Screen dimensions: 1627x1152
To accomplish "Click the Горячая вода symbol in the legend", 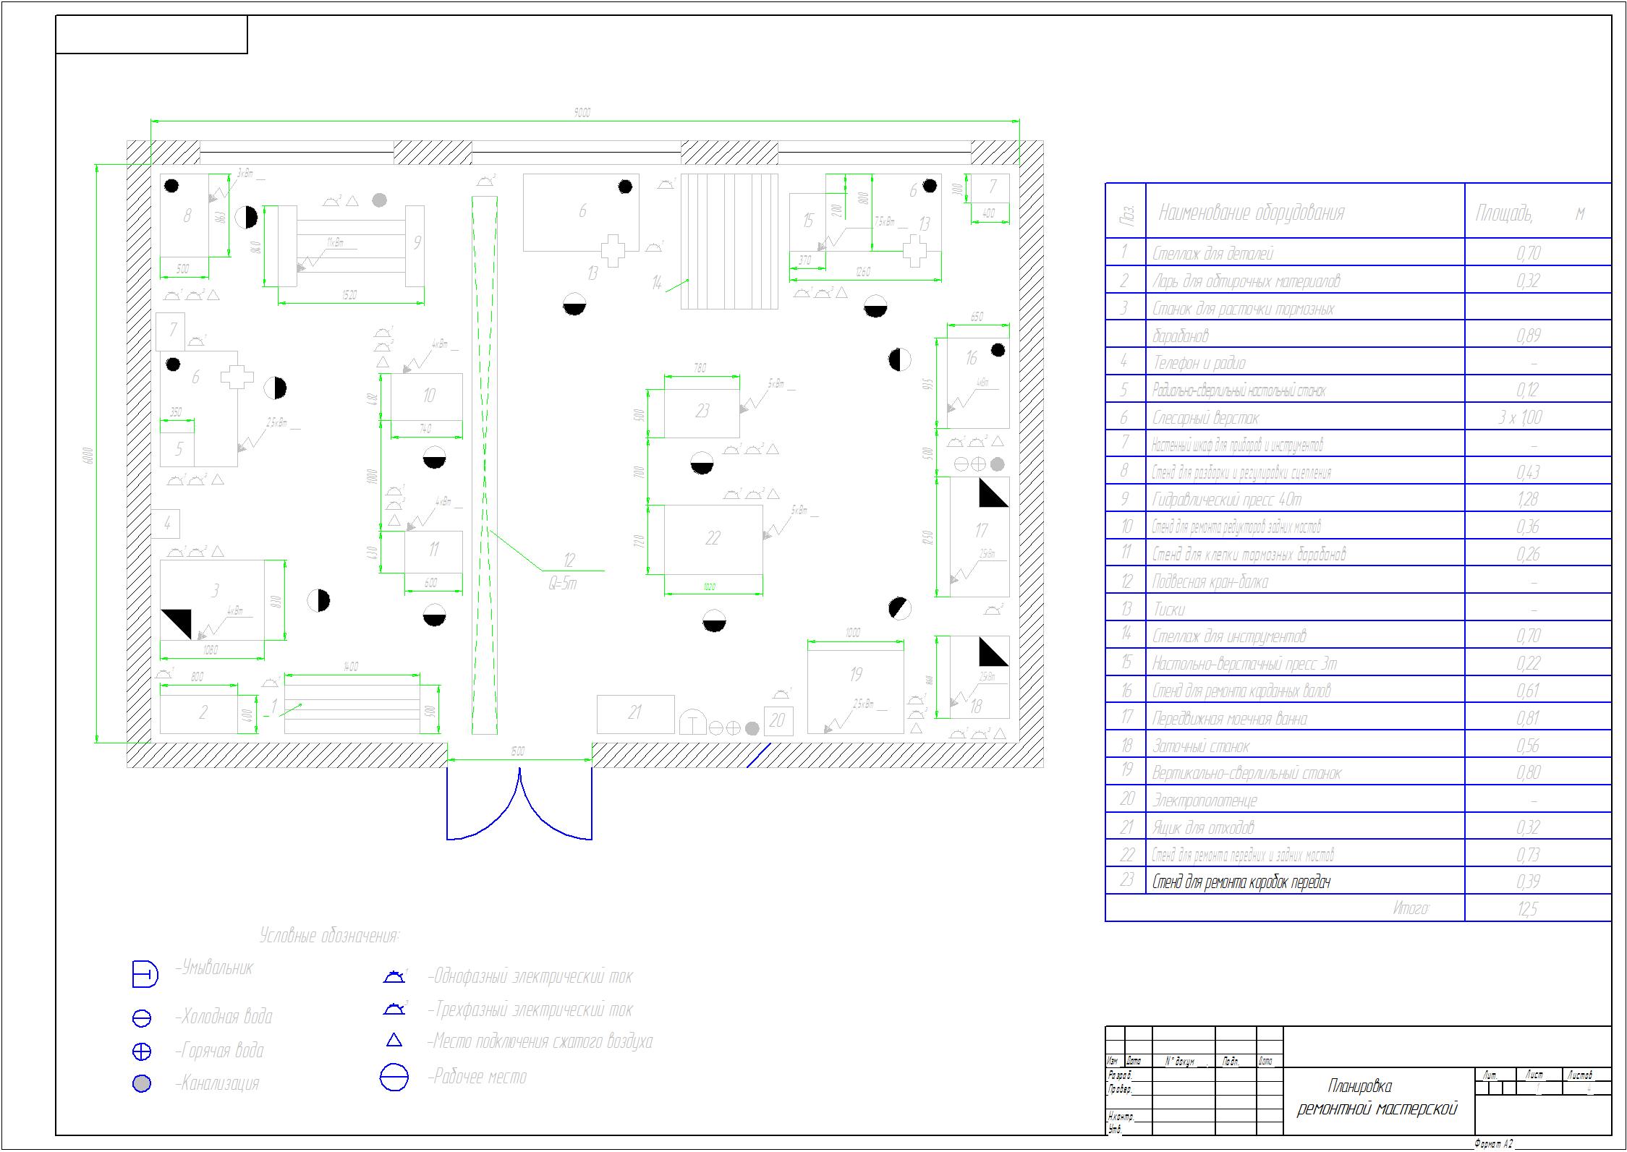I will click(x=142, y=1051).
